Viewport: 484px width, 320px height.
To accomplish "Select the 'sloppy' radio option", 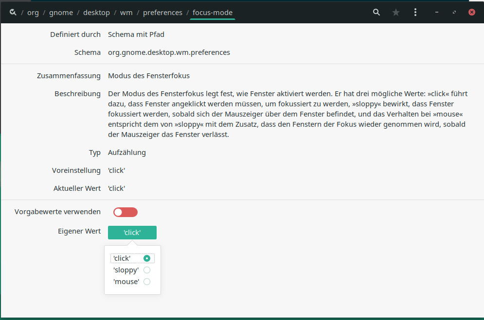I will (x=147, y=270).
